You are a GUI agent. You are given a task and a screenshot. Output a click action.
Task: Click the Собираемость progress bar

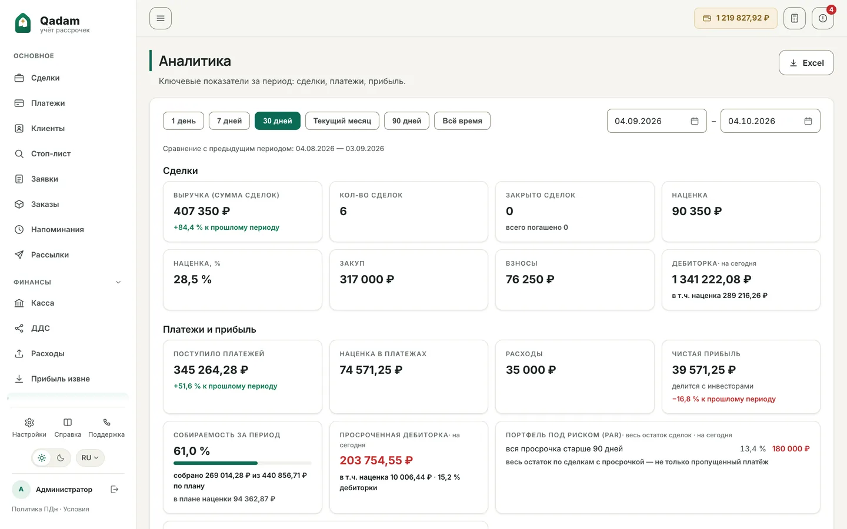point(242,463)
